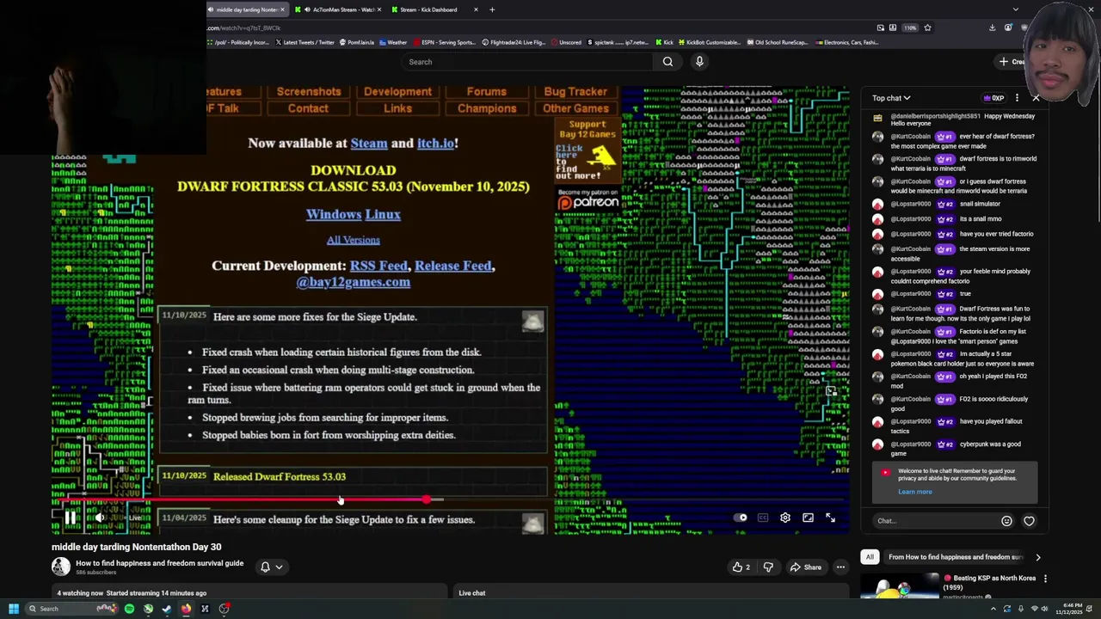Open the Weather bookmark

pos(392,42)
